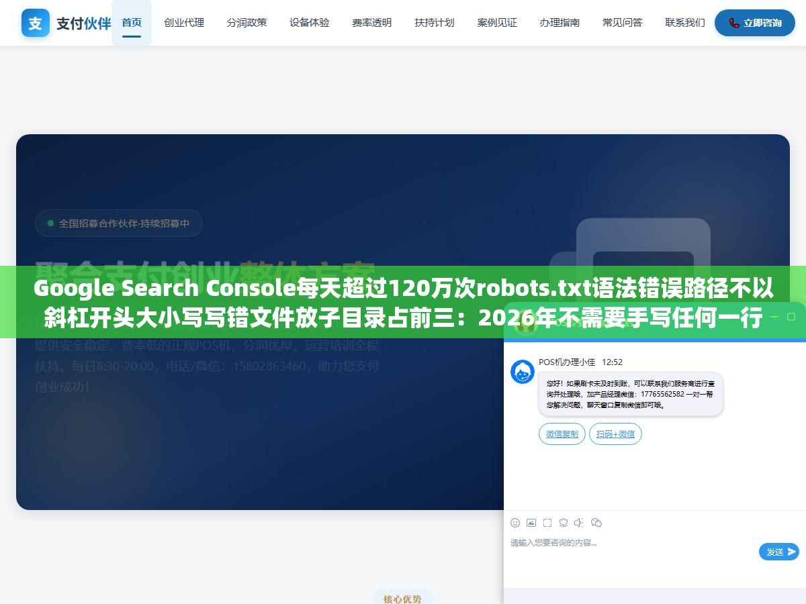Click the 发送 send button
This screenshot has height=604, width=806.
click(x=779, y=552)
